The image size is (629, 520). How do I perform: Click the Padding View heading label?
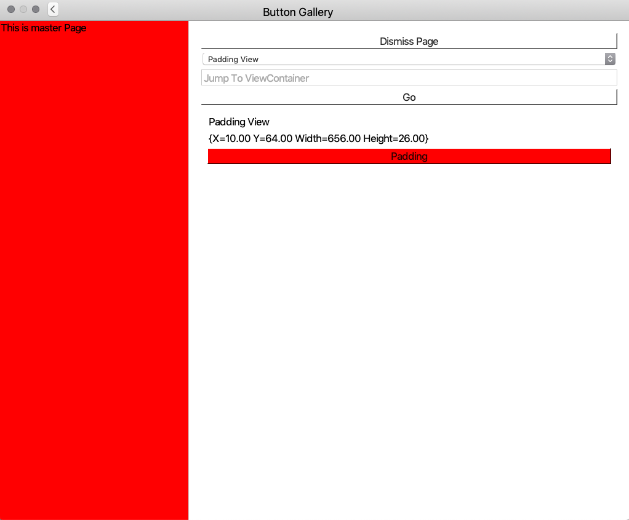tap(239, 122)
